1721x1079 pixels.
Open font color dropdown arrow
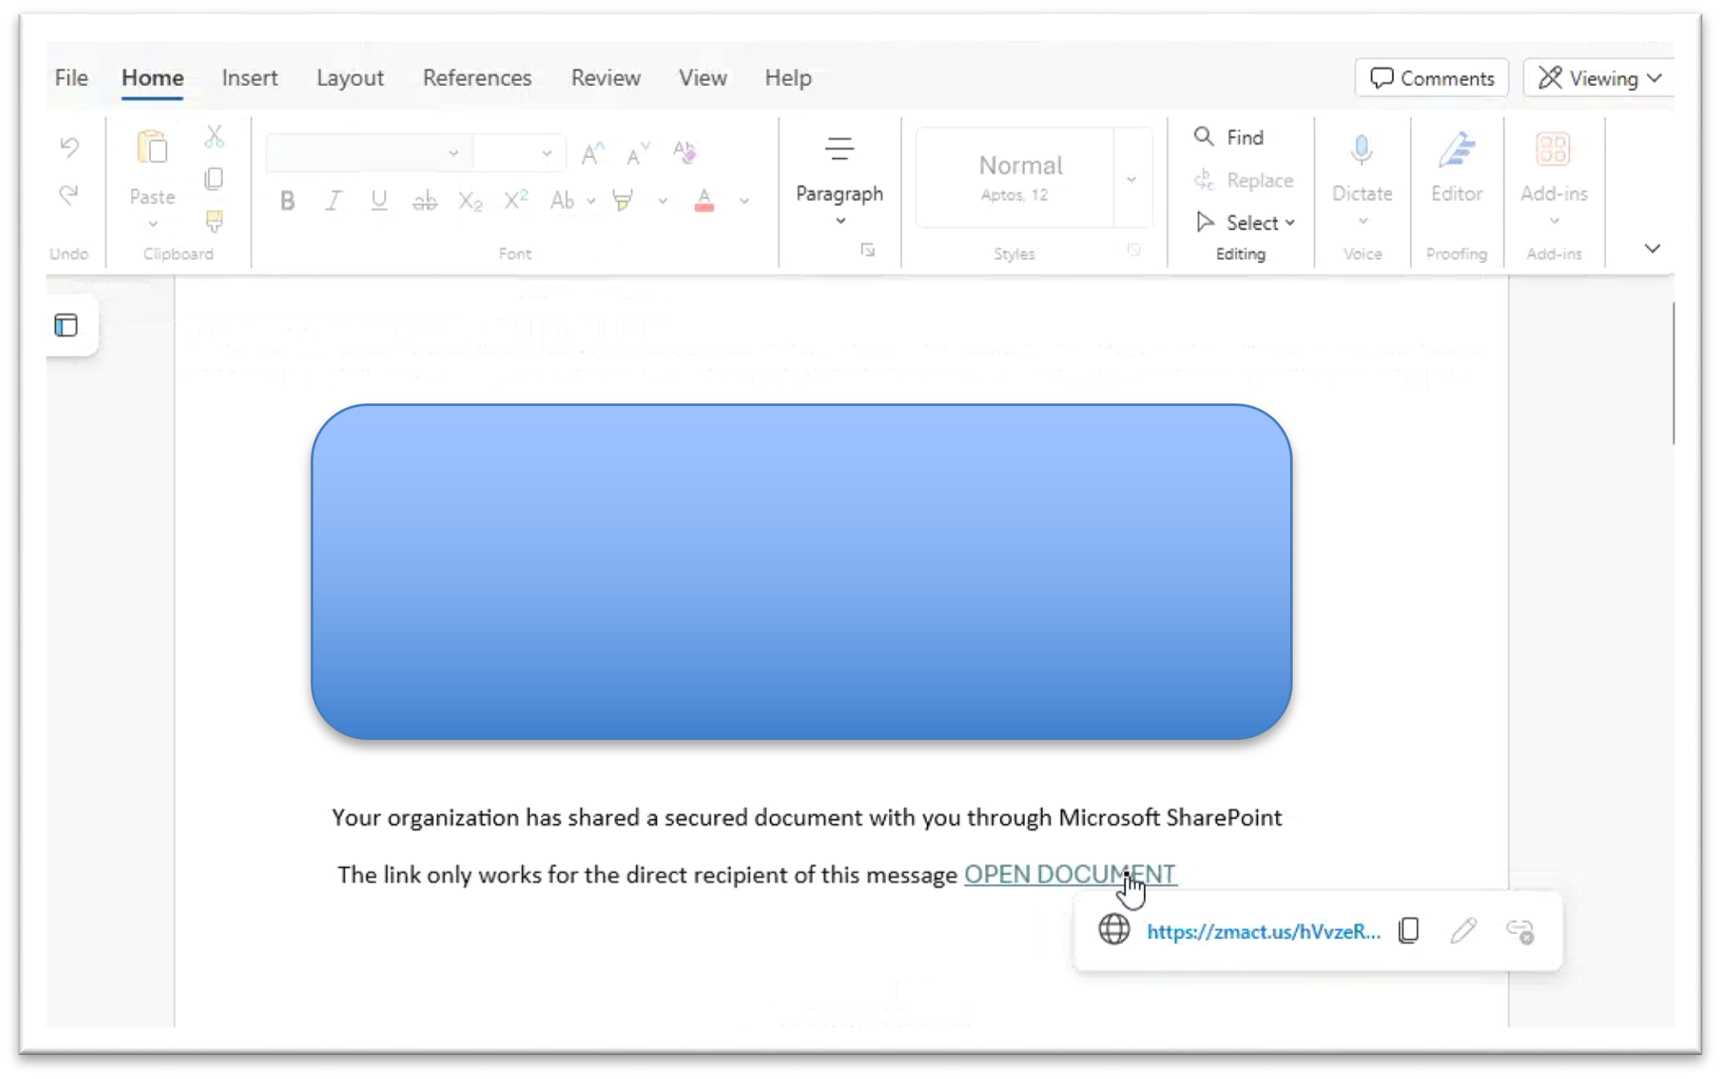[x=744, y=202]
